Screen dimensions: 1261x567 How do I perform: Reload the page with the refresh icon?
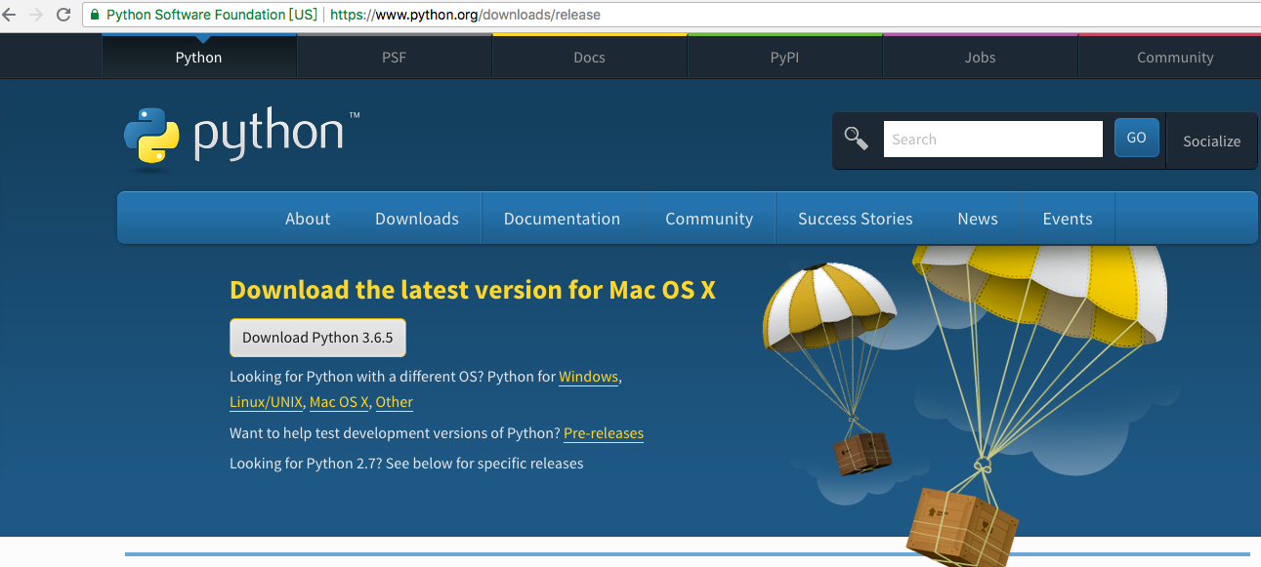[63, 15]
